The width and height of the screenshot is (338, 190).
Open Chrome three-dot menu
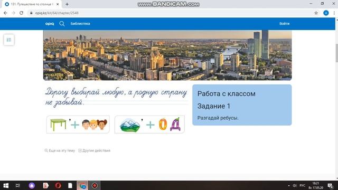point(334,13)
